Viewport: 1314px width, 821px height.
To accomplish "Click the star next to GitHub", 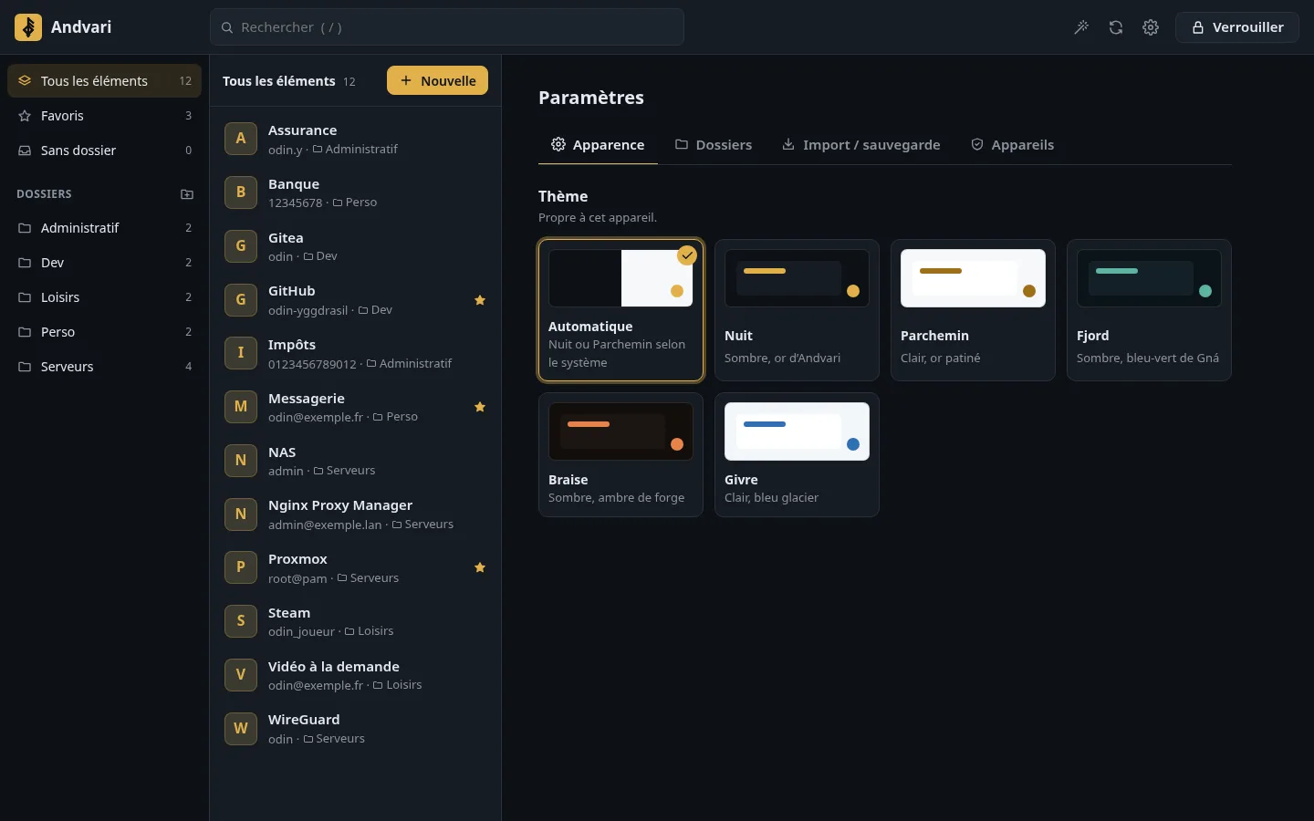I will coord(480,300).
